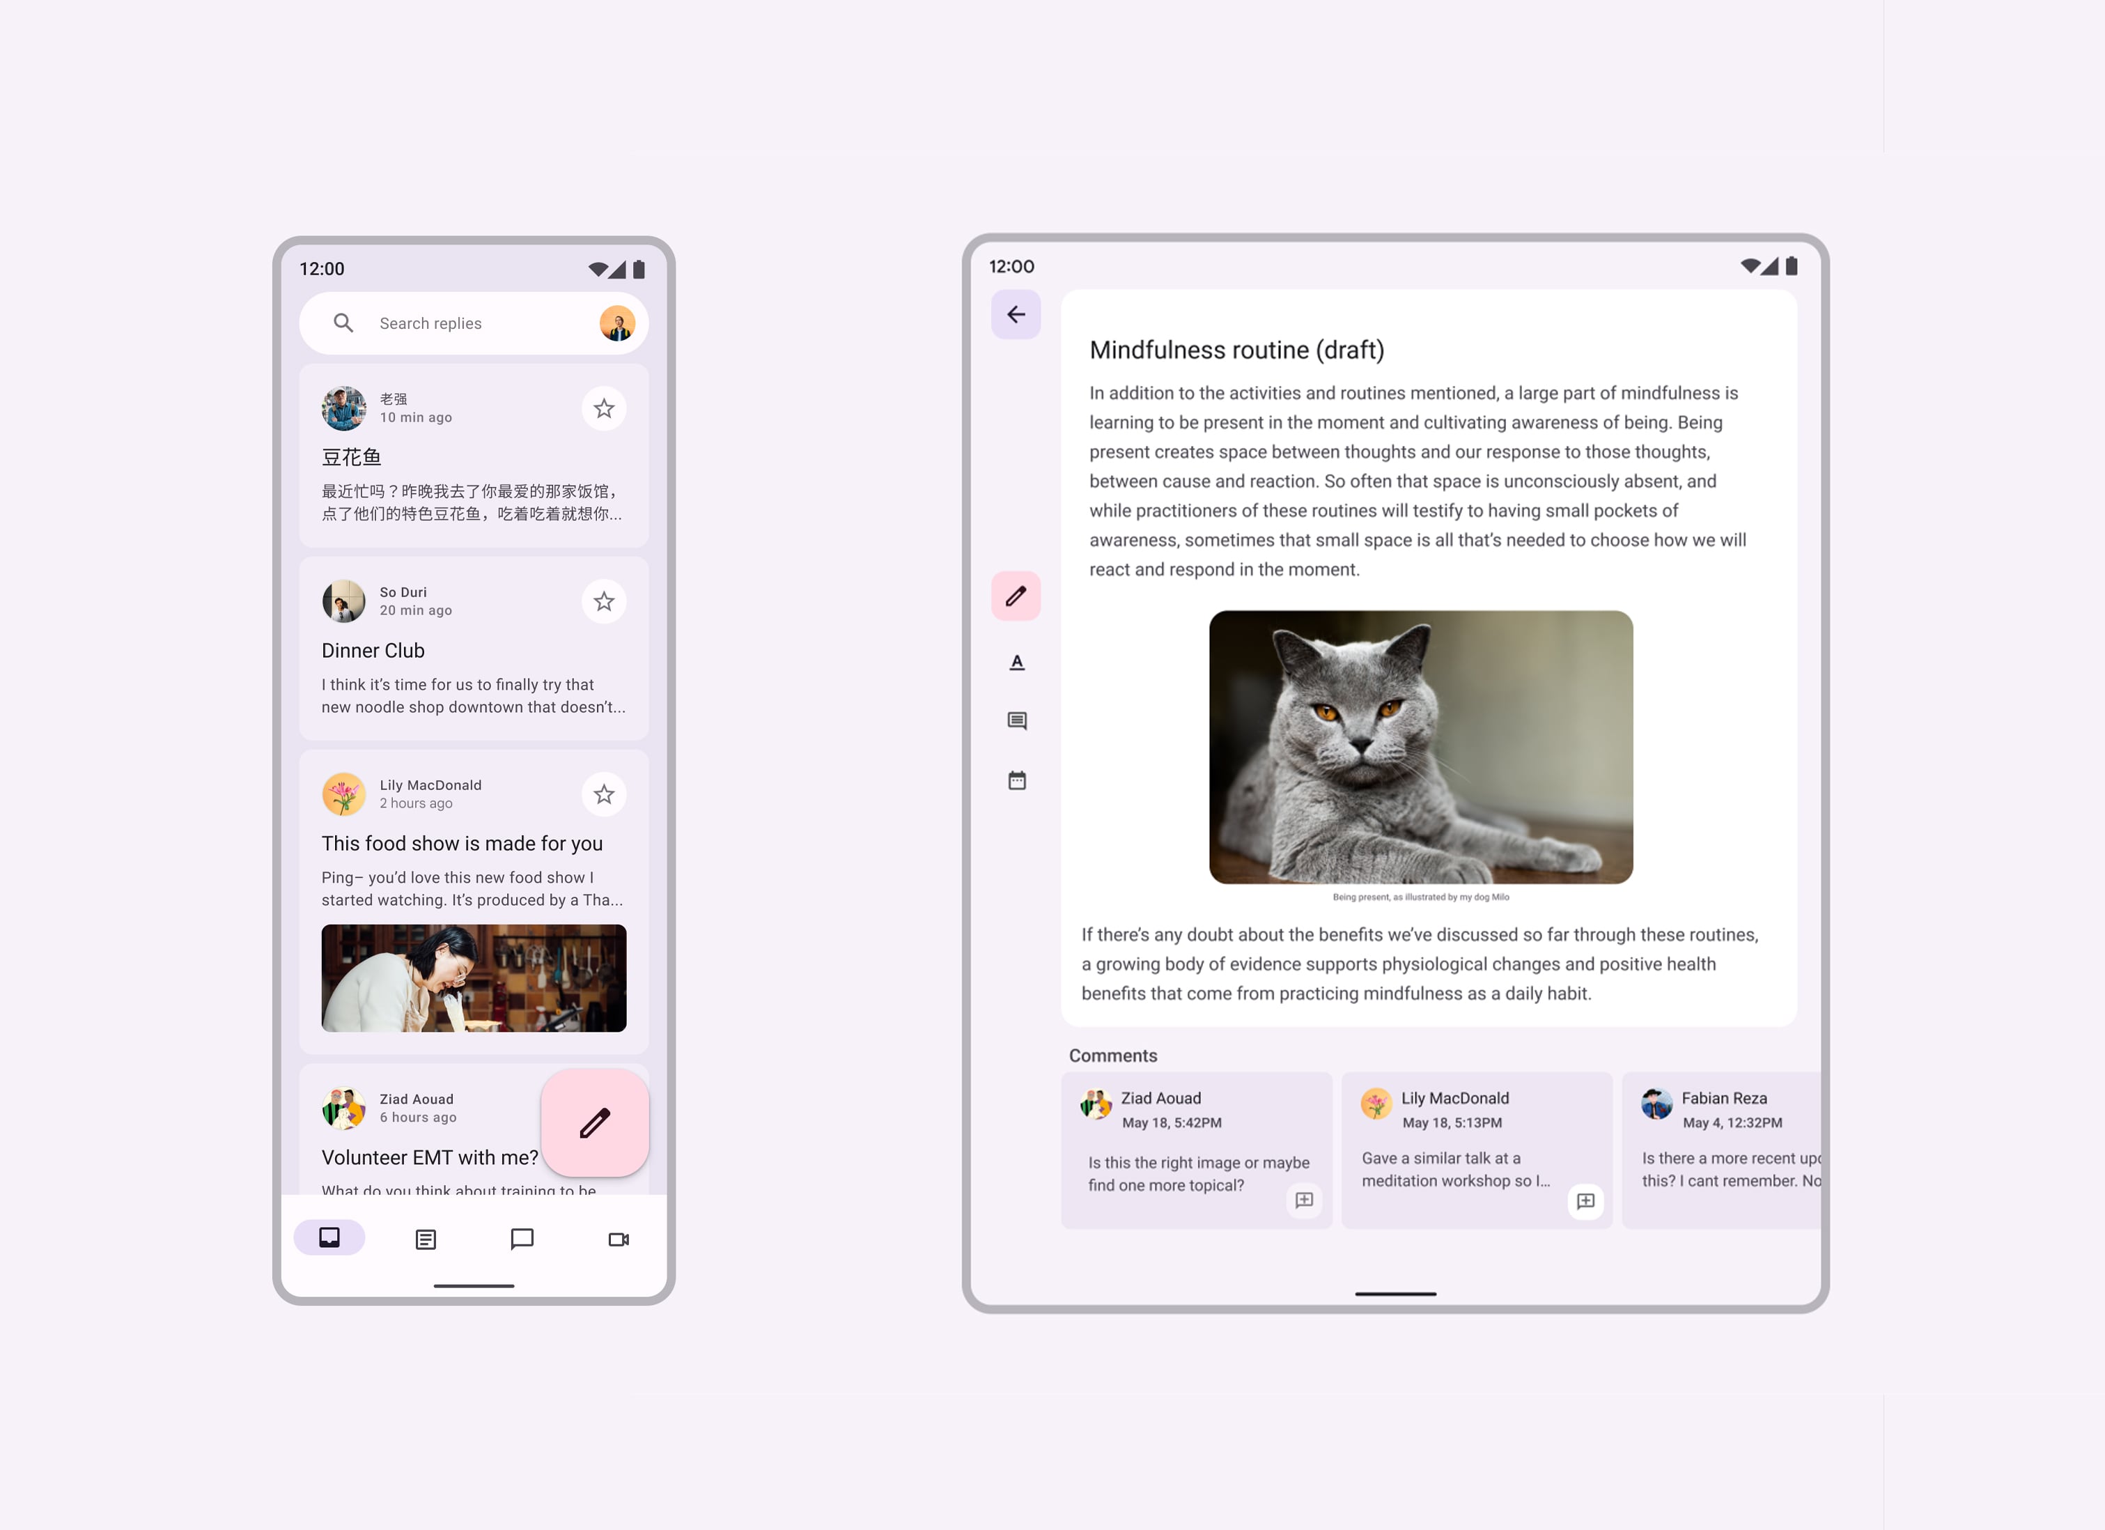Image resolution: width=2105 pixels, height=1530 pixels.
Task: Toggle star on So Duri message
Action: (x=605, y=603)
